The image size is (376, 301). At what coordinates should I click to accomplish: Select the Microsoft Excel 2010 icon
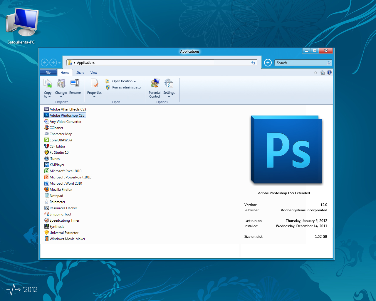46,171
